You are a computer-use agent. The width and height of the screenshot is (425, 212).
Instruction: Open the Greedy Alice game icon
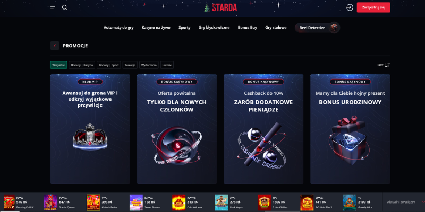[350, 202]
